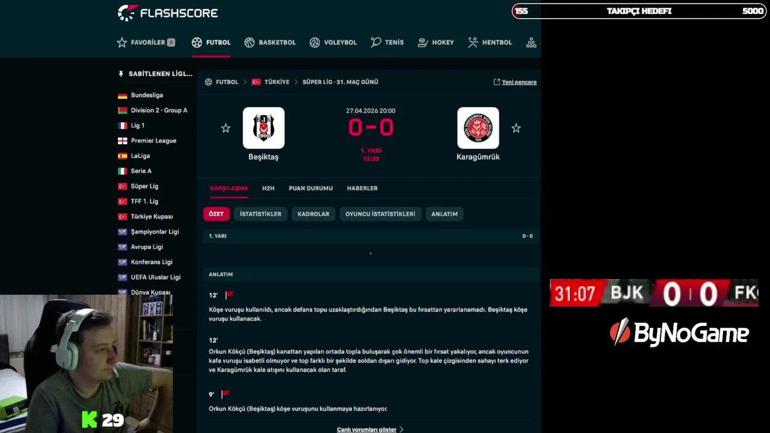Click the Türkiye breadcrumb link
Image resolution: width=770 pixels, height=433 pixels.
[277, 82]
